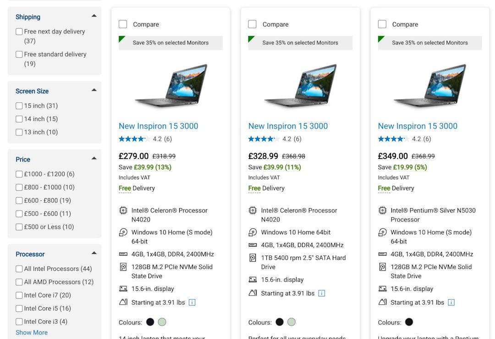
Task: Collapse the Shipping filter section
Action: pyautogui.click(x=93, y=15)
